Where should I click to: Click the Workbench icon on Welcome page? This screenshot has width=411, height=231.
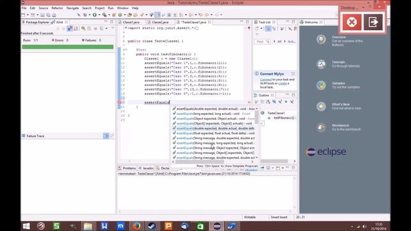(x=321, y=127)
